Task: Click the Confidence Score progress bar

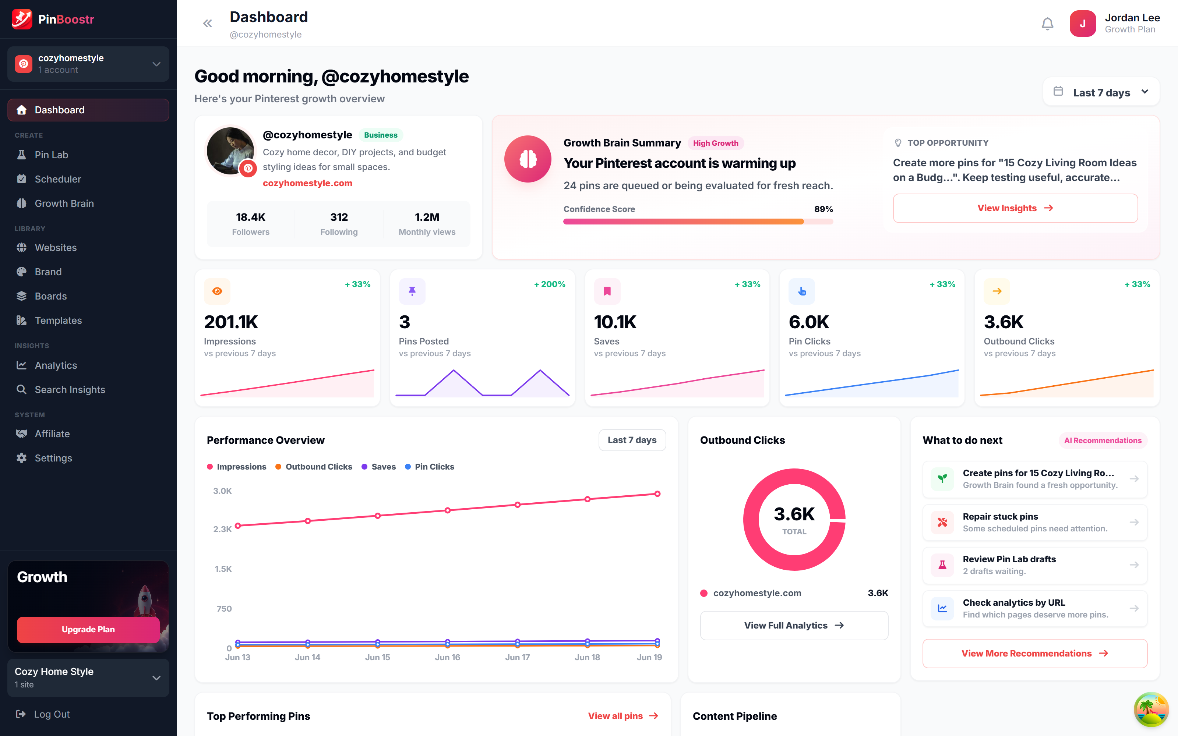Action: click(x=698, y=222)
